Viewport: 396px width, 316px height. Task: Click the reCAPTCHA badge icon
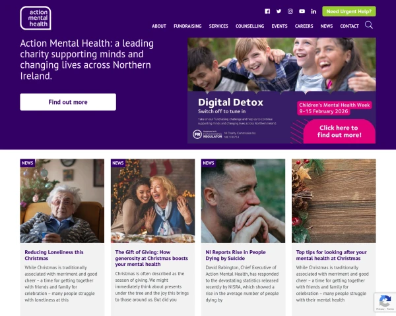(x=385, y=302)
